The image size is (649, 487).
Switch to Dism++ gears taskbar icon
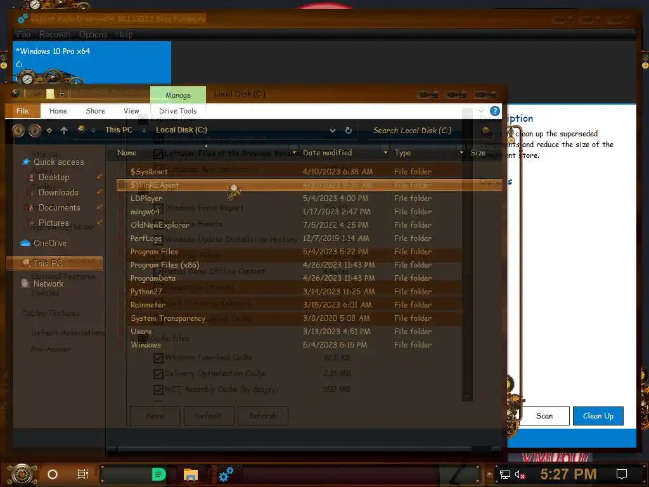(226, 474)
